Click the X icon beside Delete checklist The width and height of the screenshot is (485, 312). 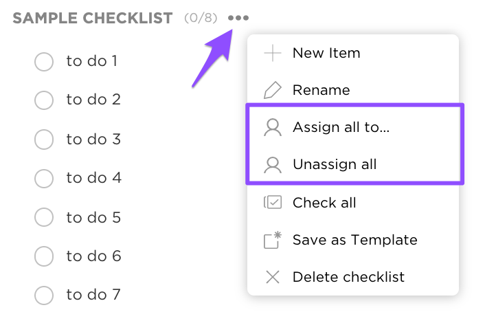point(273,278)
